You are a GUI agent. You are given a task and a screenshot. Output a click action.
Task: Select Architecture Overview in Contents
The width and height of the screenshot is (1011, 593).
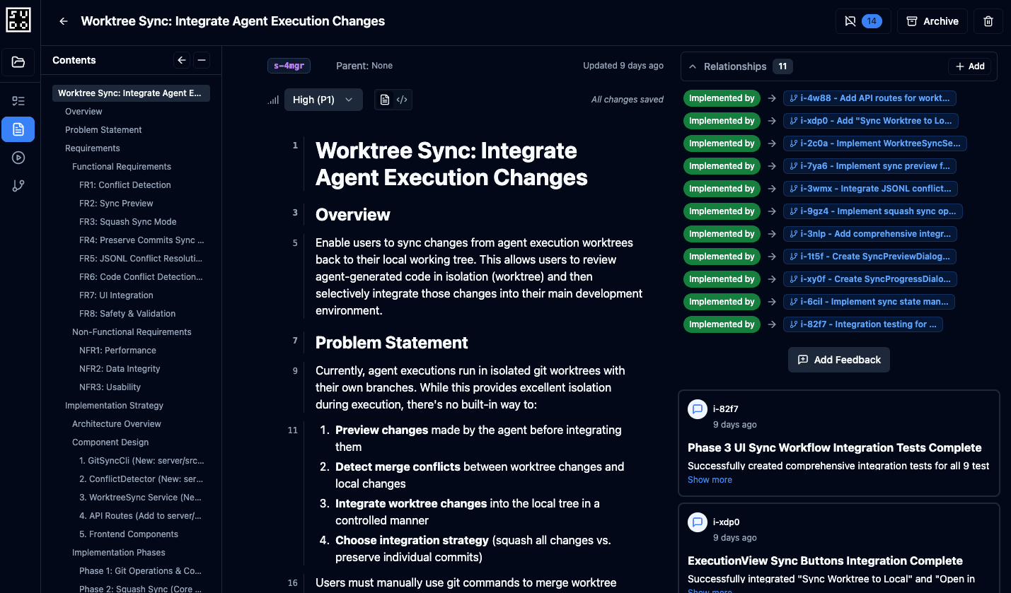[117, 424]
